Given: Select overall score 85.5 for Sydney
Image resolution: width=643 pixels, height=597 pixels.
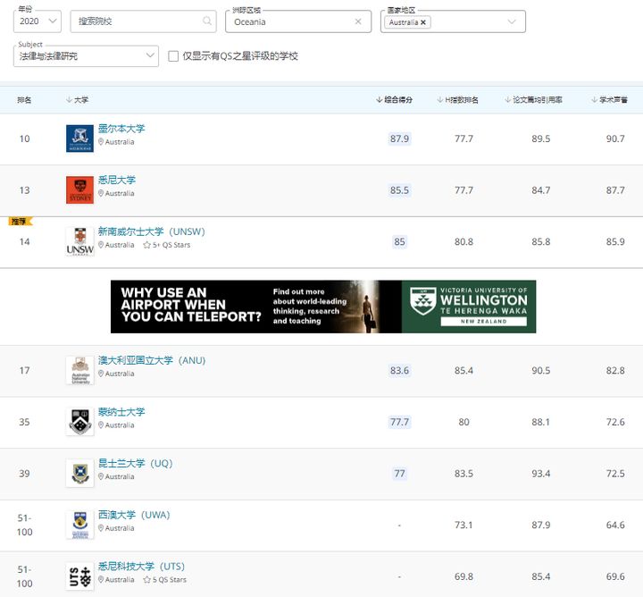Looking at the screenshot, I should pyautogui.click(x=399, y=190).
